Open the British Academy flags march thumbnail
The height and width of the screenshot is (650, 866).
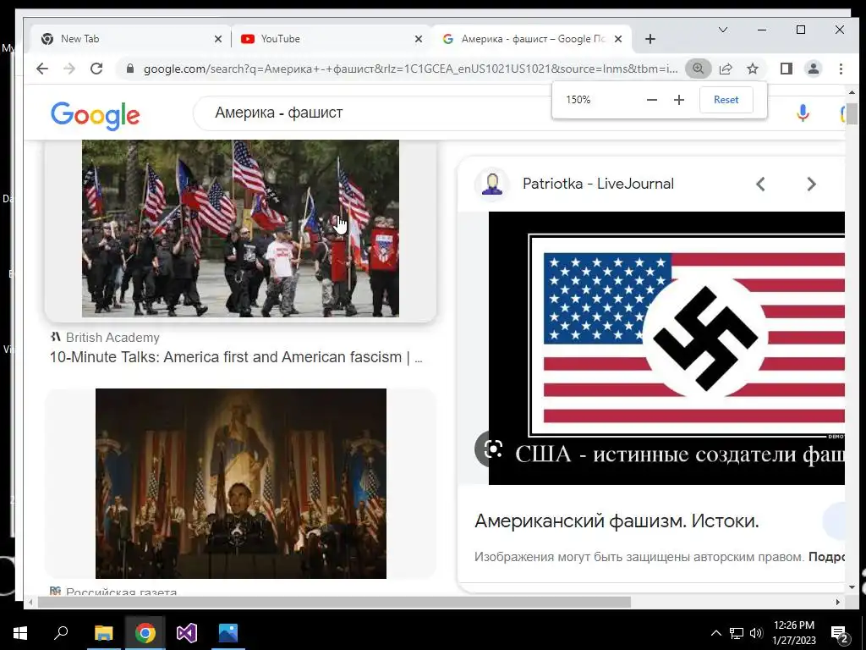click(240, 229)
